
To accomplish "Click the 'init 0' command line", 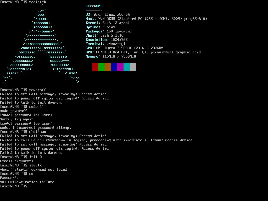I will [21, 157].
